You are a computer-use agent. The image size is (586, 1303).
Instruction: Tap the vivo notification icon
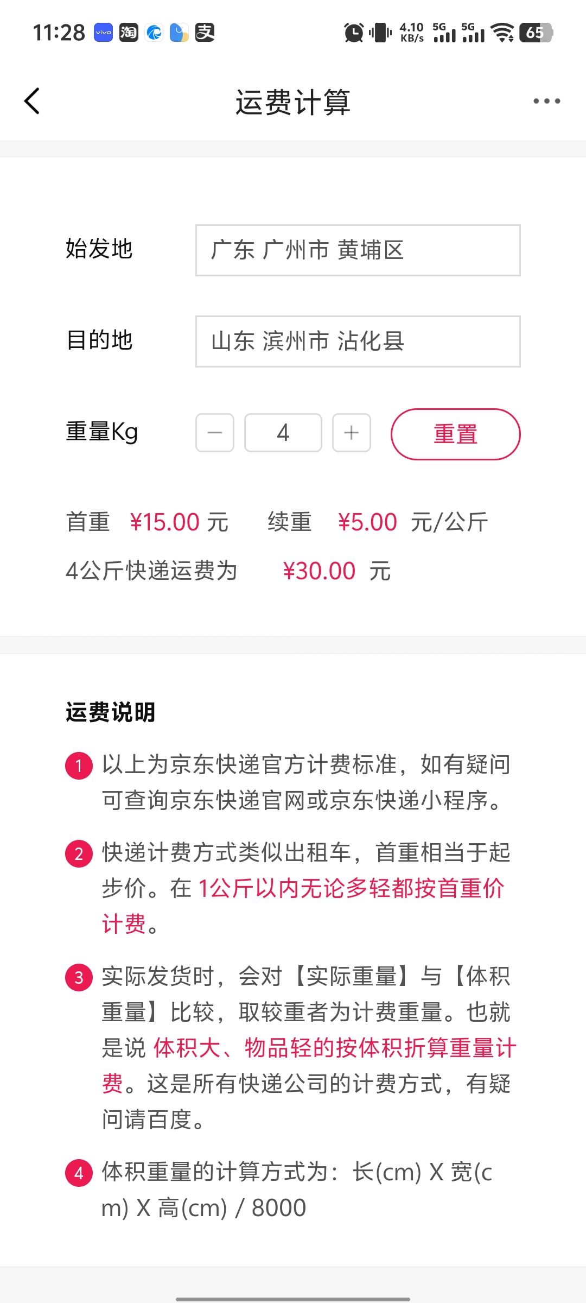click(103, 33)
